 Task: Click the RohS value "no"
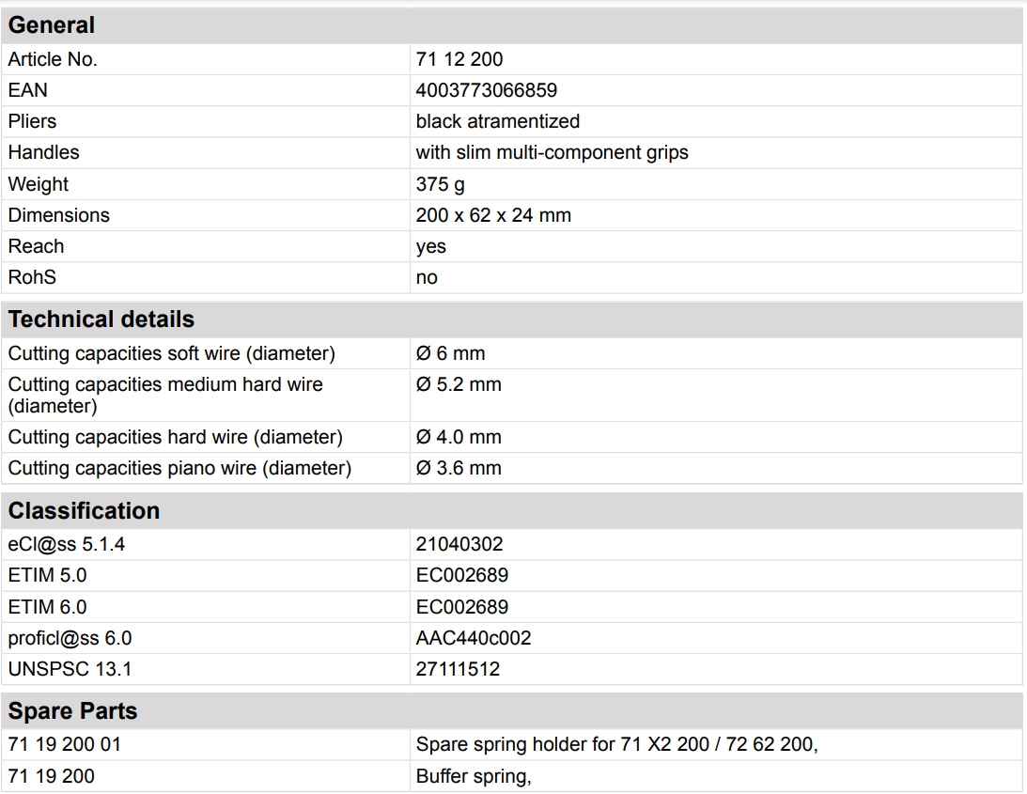coord(427,277)
